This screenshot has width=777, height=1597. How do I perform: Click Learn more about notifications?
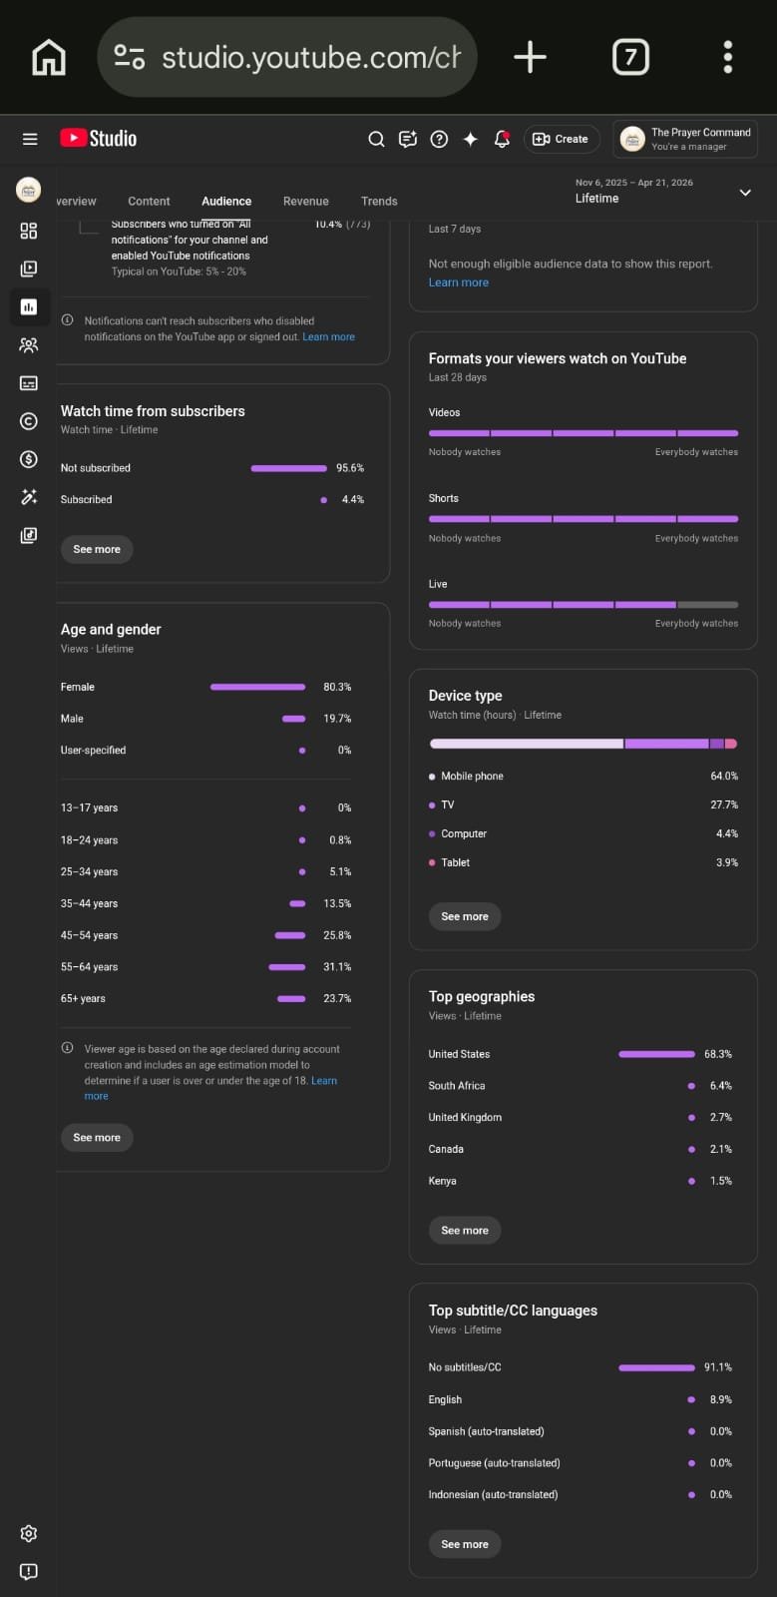(x=328, y=336)
